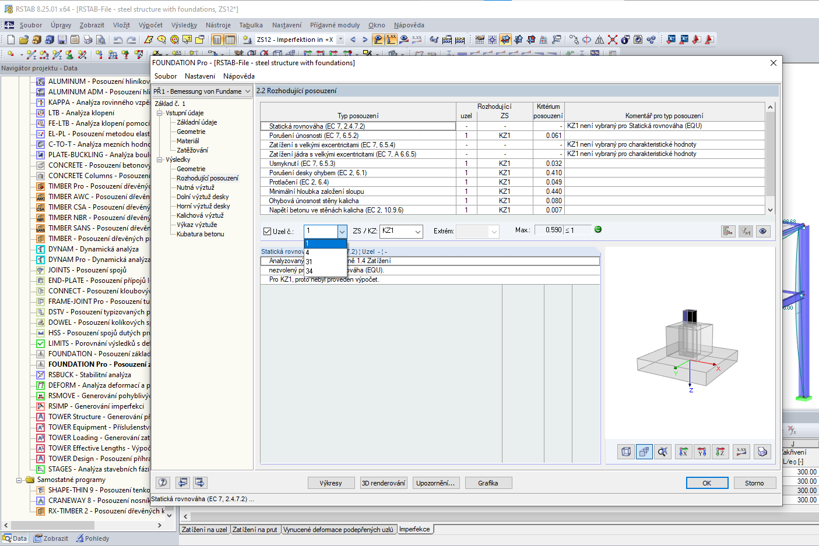This screenshot has height=546, width=819.
Task: Click the view in X direction icon
Action: [683, 452]
